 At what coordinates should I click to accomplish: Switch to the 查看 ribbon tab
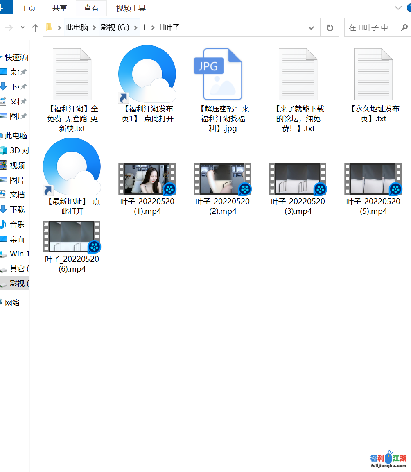pos(91,8)
